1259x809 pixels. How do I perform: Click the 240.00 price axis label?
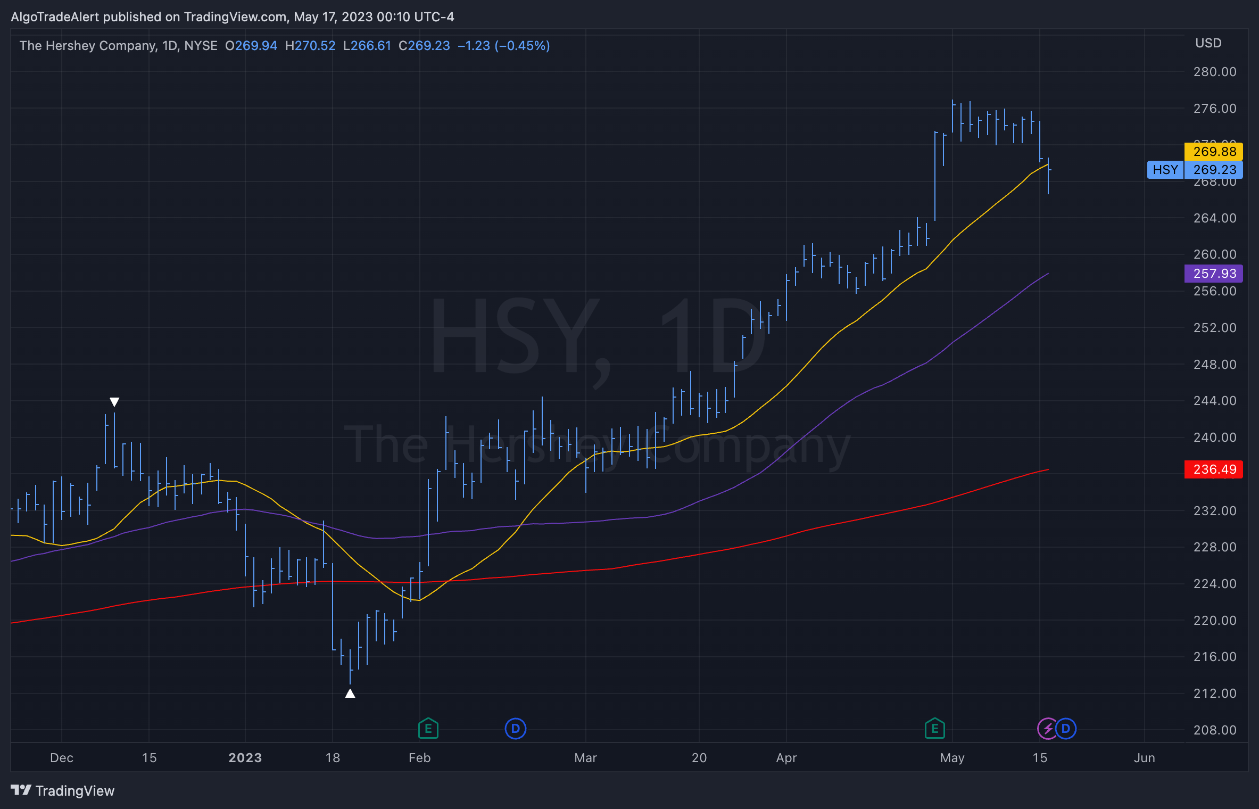(x=1215, y=437)
